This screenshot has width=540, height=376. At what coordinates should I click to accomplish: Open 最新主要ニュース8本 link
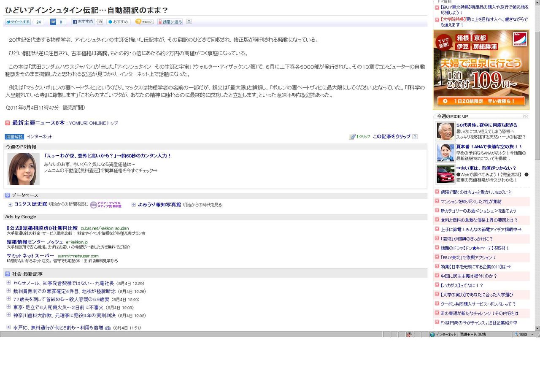[38, 123]
